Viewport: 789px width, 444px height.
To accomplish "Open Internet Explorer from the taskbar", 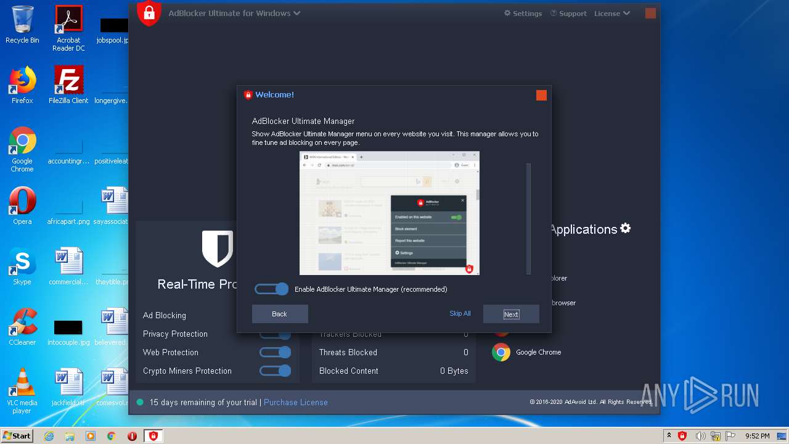I will point(49,436).
